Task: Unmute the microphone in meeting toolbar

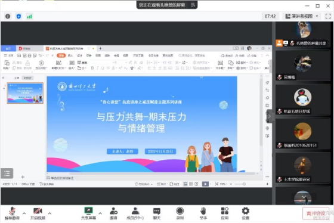Action: [12, 213]
